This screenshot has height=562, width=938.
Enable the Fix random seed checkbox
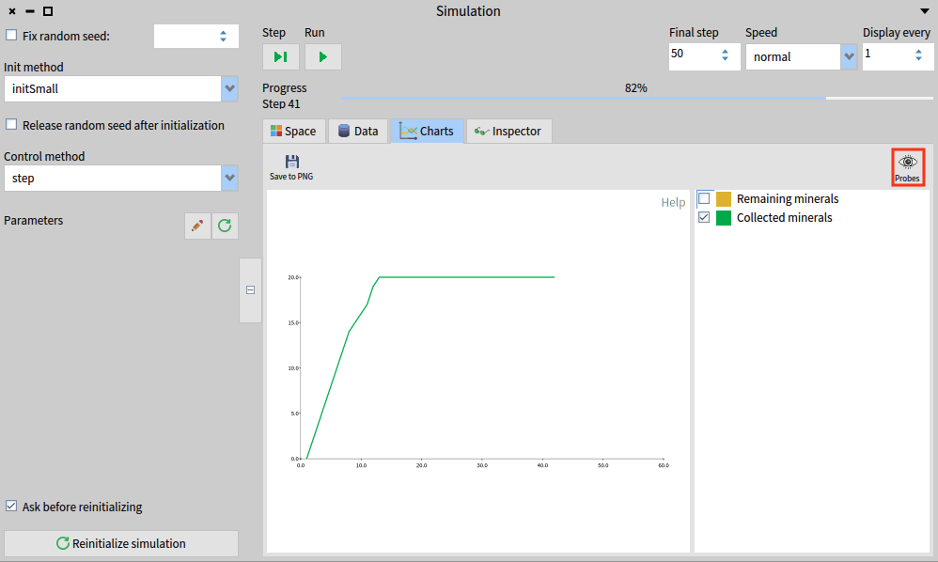(x=11, y=36)
